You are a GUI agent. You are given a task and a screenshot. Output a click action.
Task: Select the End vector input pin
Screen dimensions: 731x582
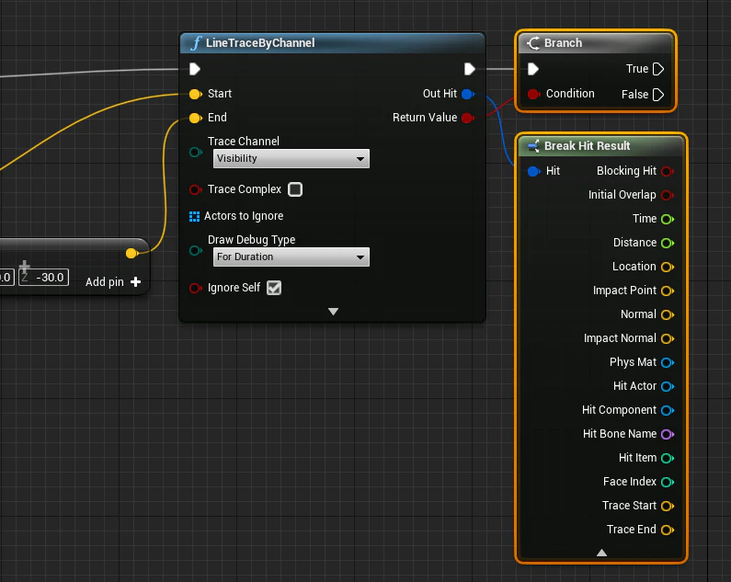coord(195,118)
